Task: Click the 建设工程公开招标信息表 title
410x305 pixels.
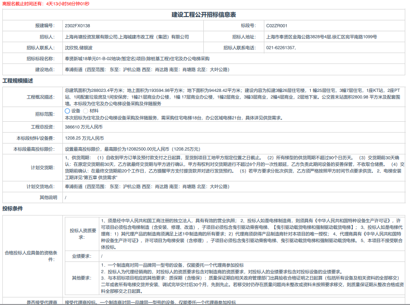Action: click(204, 15)
